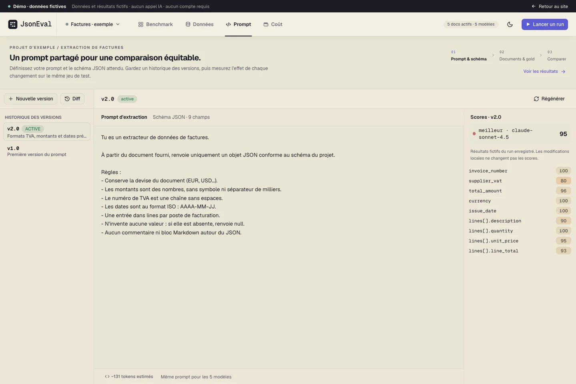Click the Même prompt pour les 5 modèles note
Viewport: 576px width, 384px height.
pos(196,377)
